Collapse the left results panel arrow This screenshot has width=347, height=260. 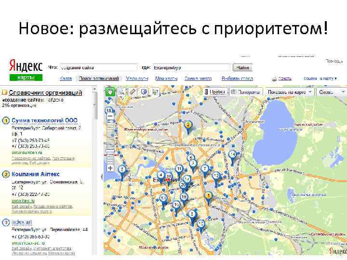102,176
